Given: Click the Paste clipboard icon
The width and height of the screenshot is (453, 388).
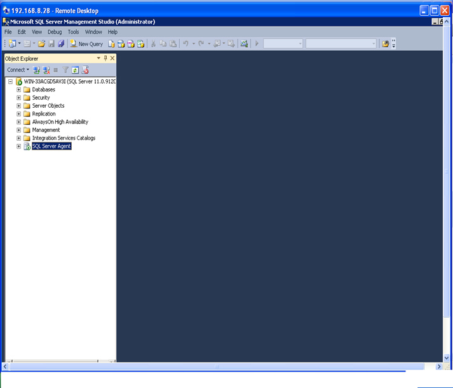Looking at the screenshot, I should [x=173, y=44].
